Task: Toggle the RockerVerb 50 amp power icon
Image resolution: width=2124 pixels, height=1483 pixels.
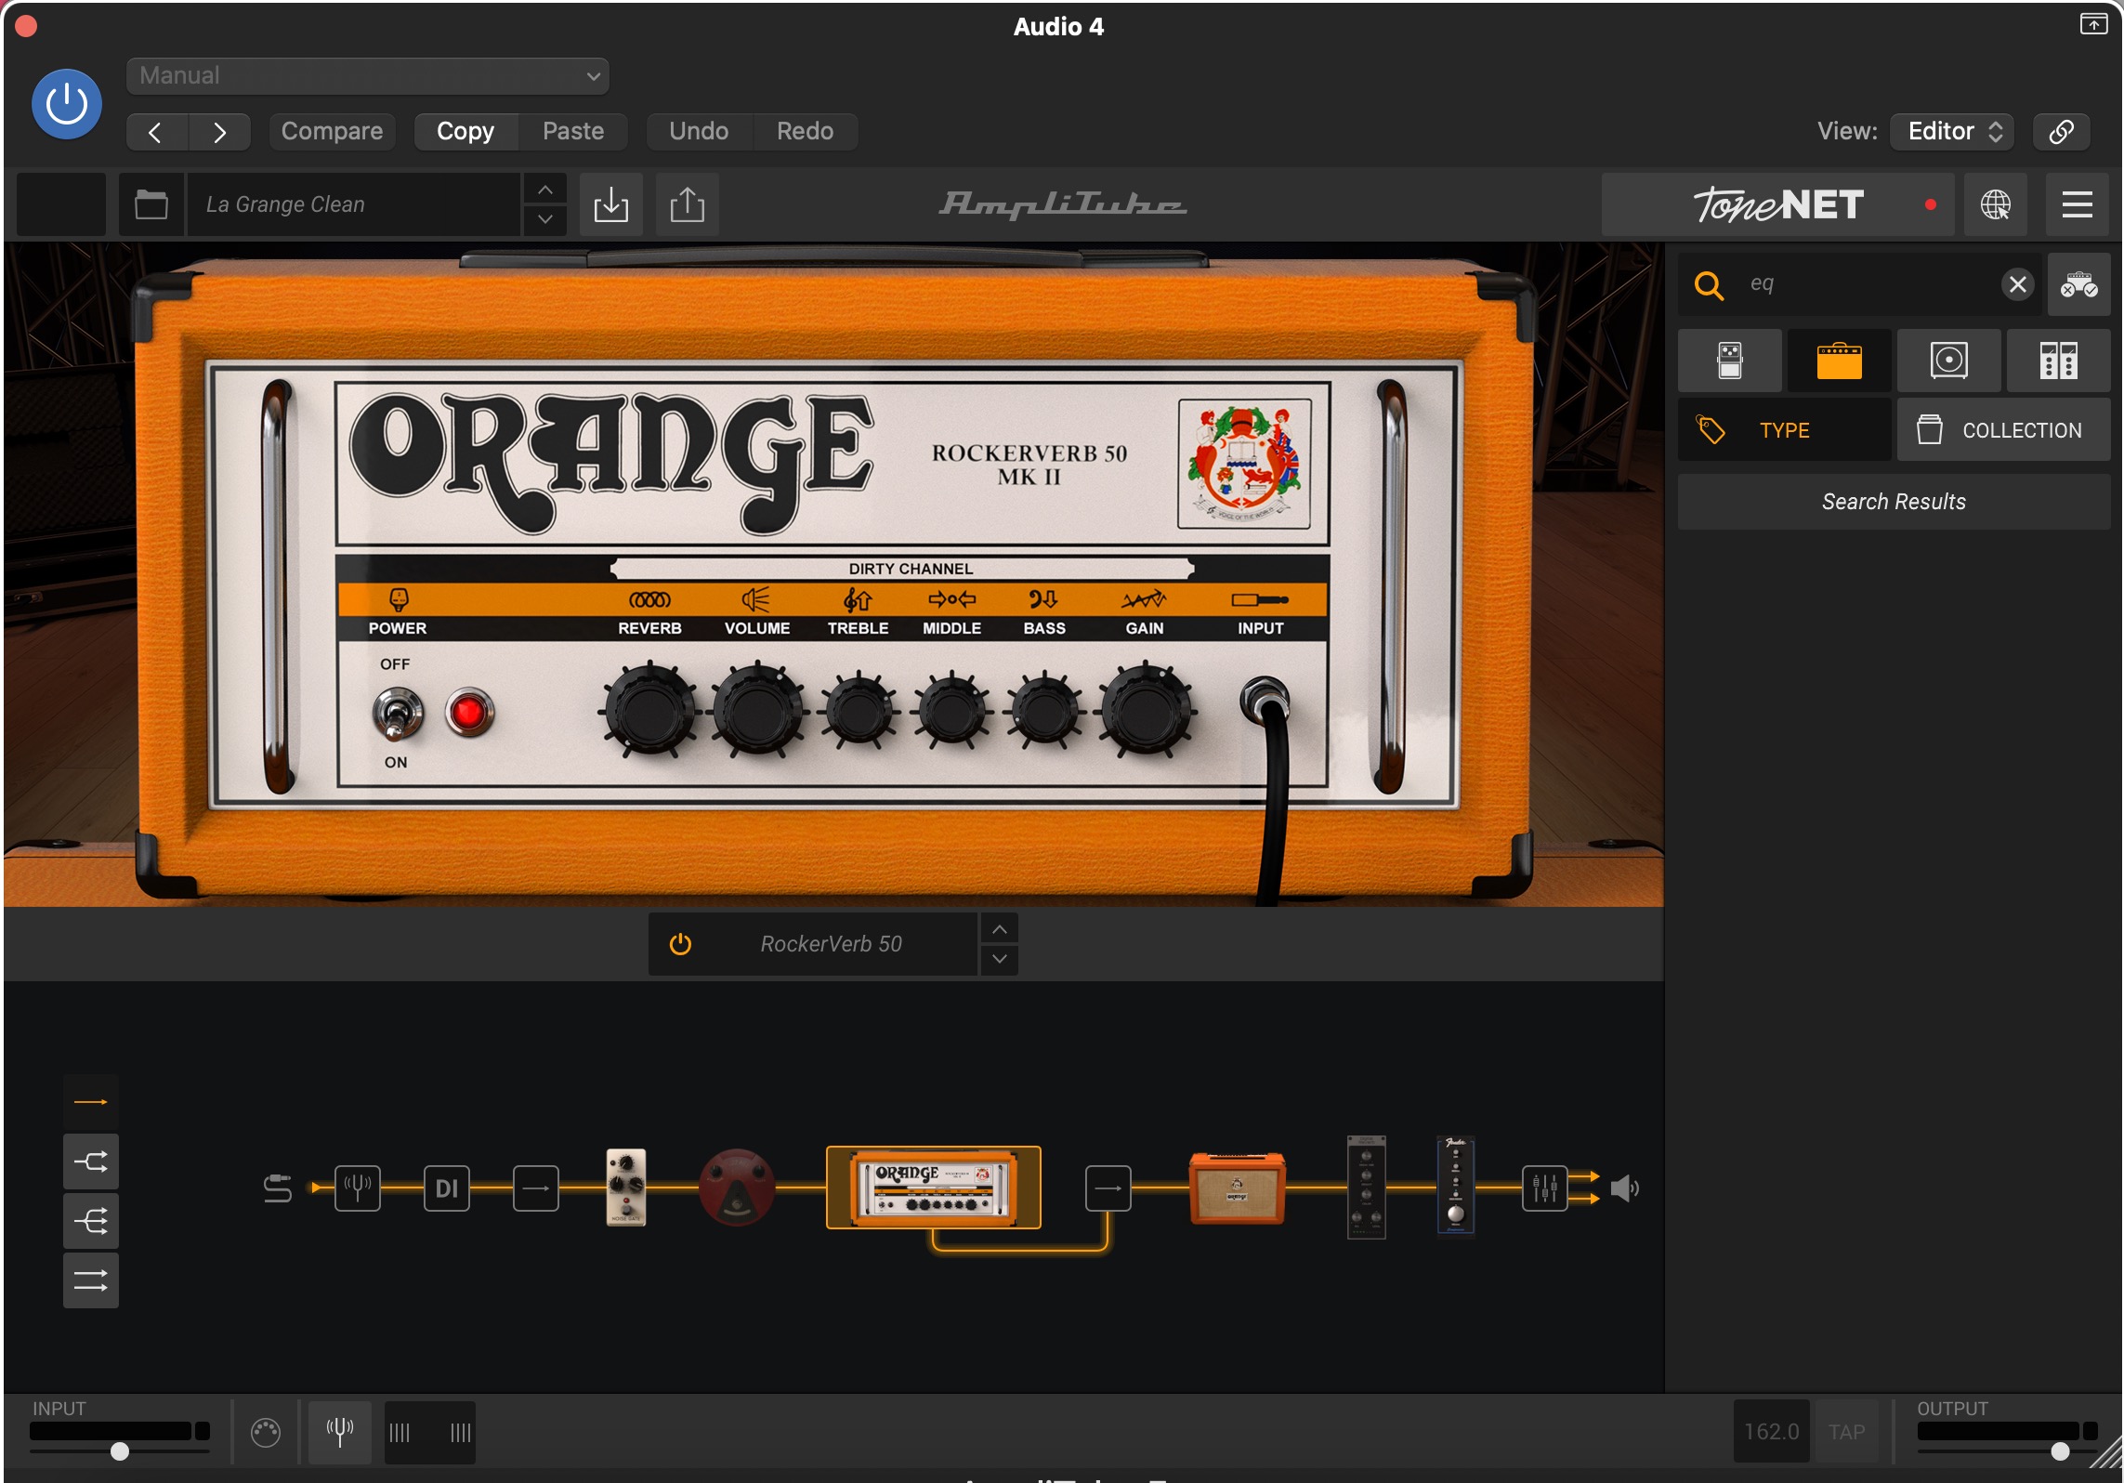Action: pyautogui.click(x=680, y=945)
